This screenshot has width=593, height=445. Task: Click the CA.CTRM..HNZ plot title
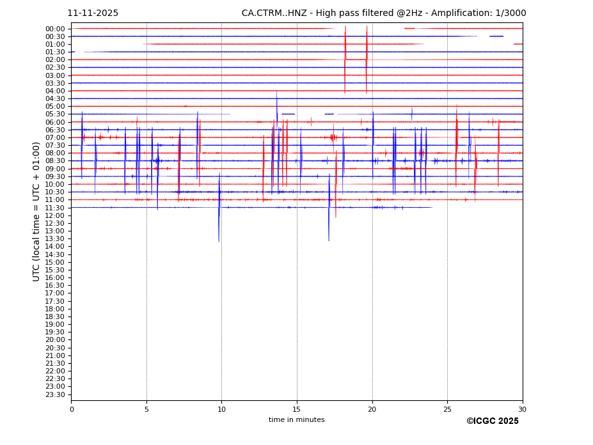383,13
